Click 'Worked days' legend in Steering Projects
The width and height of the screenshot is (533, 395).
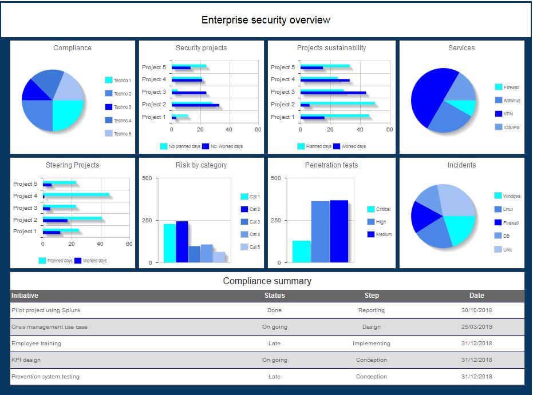(x=91, y=261)
